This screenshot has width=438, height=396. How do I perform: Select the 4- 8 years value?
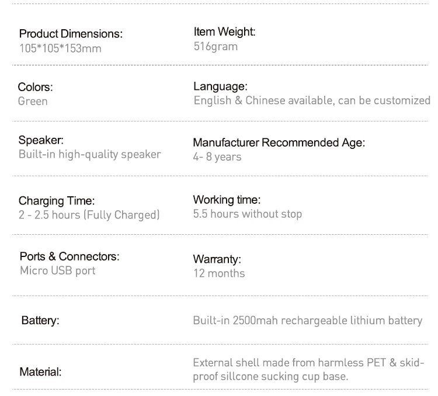coord(217,157)
